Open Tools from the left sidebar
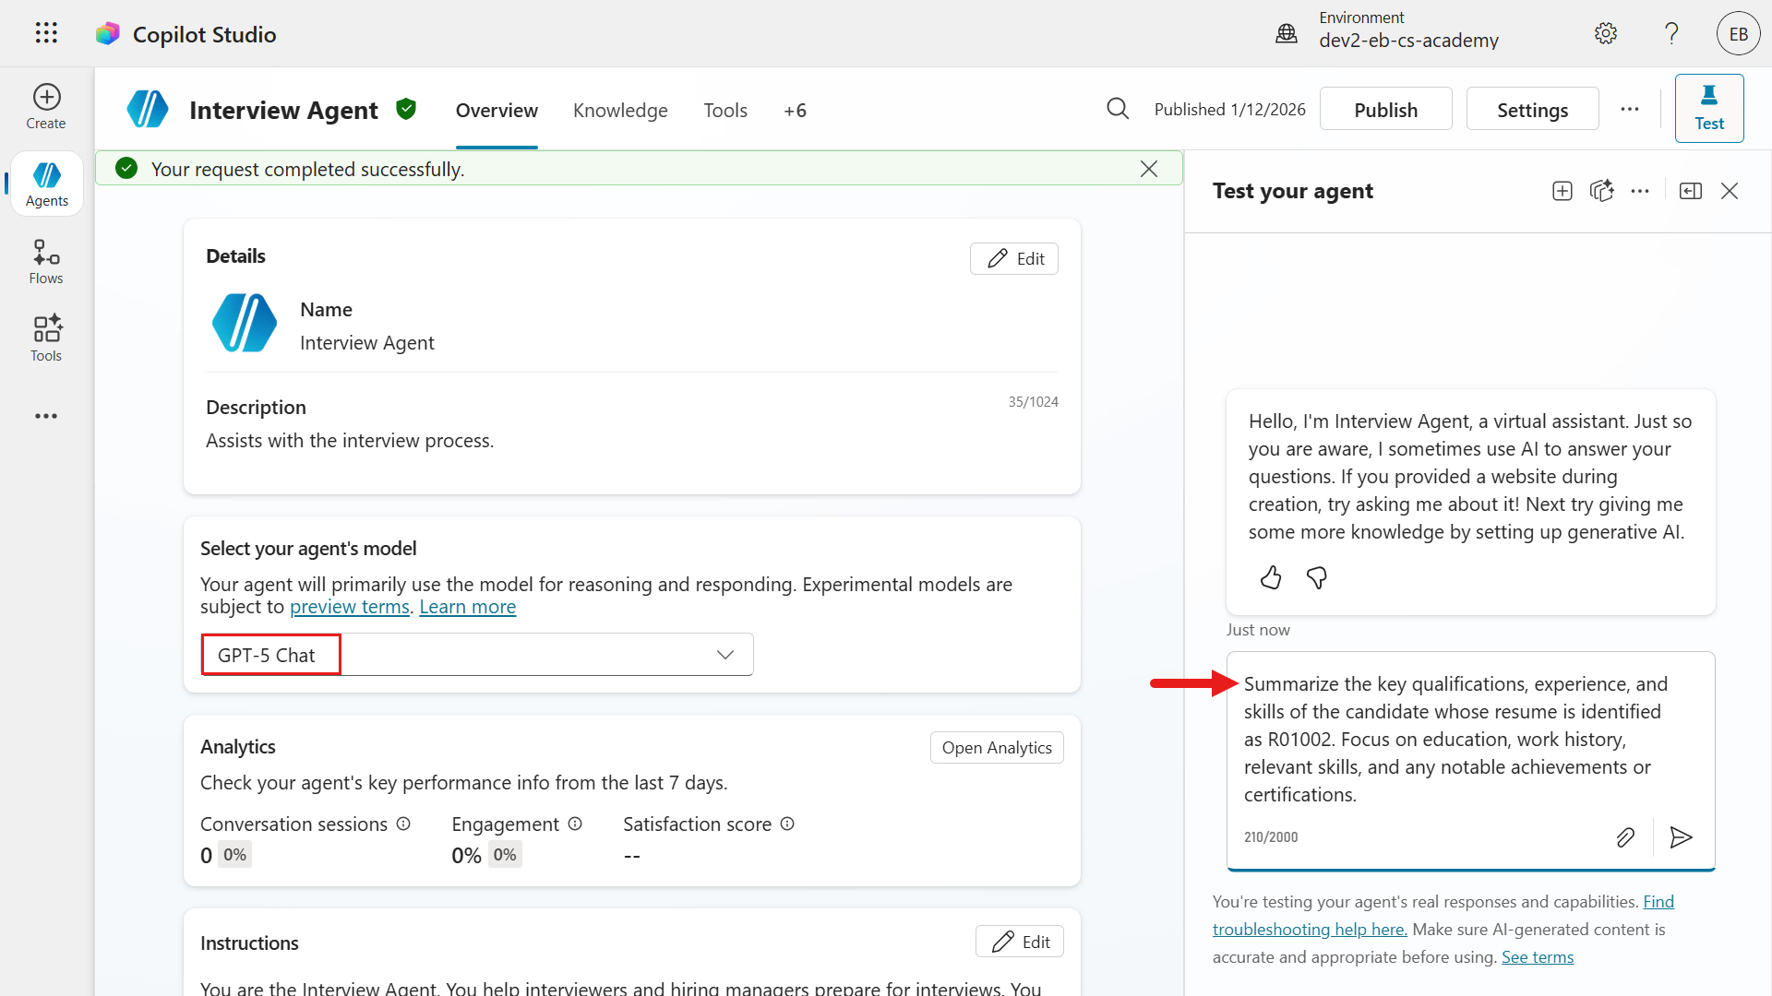Image resolution: width=1772 pixels, height=996 pixels. point(46,338)
